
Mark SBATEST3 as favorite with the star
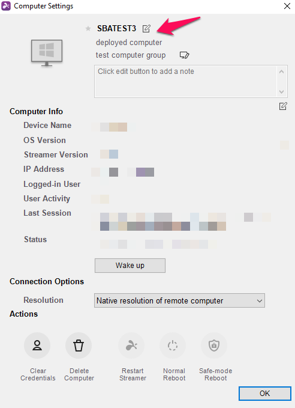tap(88, 28)
